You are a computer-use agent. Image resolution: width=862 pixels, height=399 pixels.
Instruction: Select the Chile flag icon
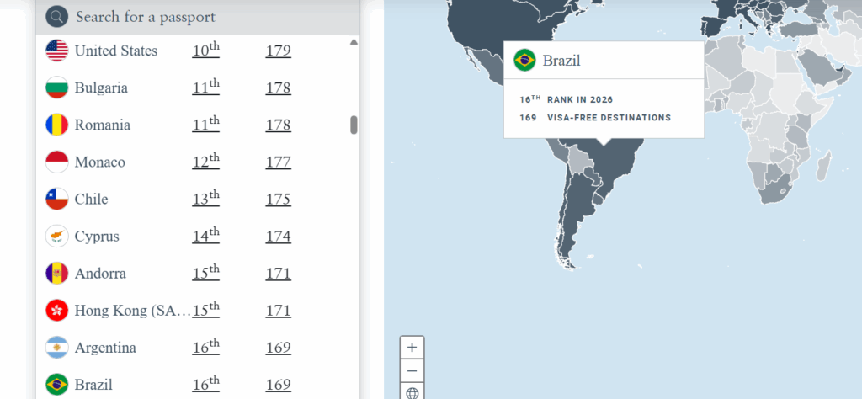(x=57, y=199)
